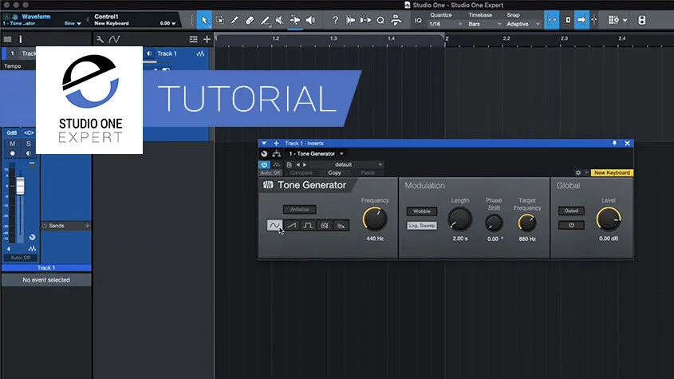The image size is (674, 379).
Task: Open dropdown arrow beside grid options icon
Action: (x=625, y=20)
